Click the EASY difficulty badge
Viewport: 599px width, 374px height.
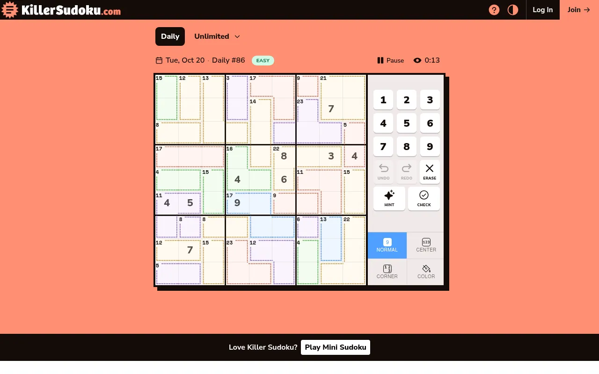pyautogui.click(x=263, y=60)
